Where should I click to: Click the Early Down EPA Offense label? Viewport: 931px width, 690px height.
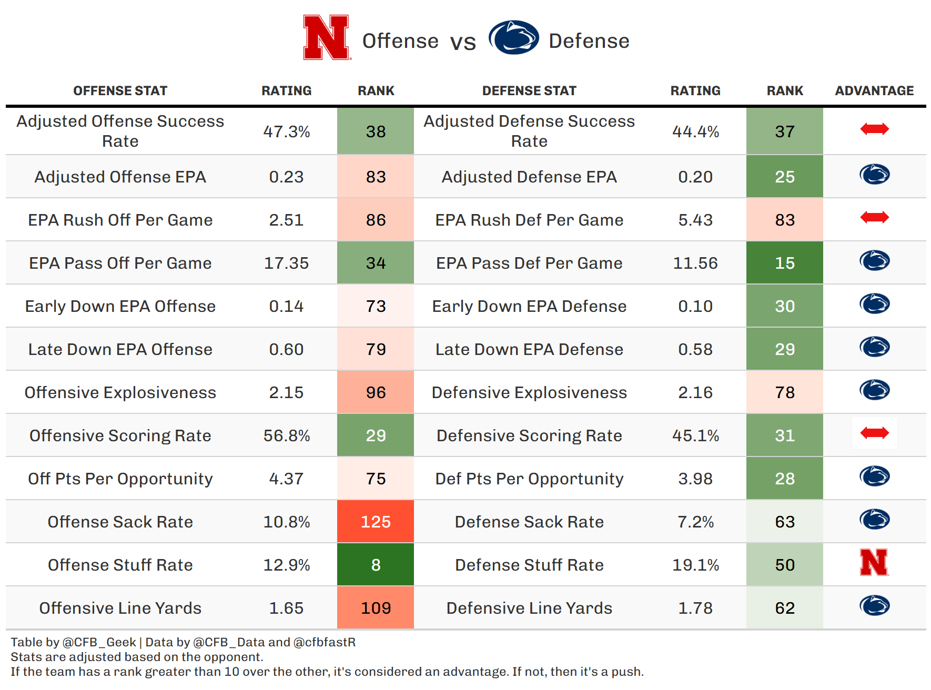pyautogui.click(x=120, y=306)
